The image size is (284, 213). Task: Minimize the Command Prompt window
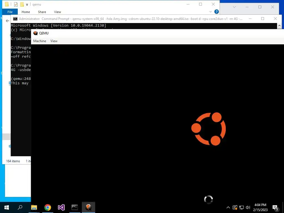[250, 19]
